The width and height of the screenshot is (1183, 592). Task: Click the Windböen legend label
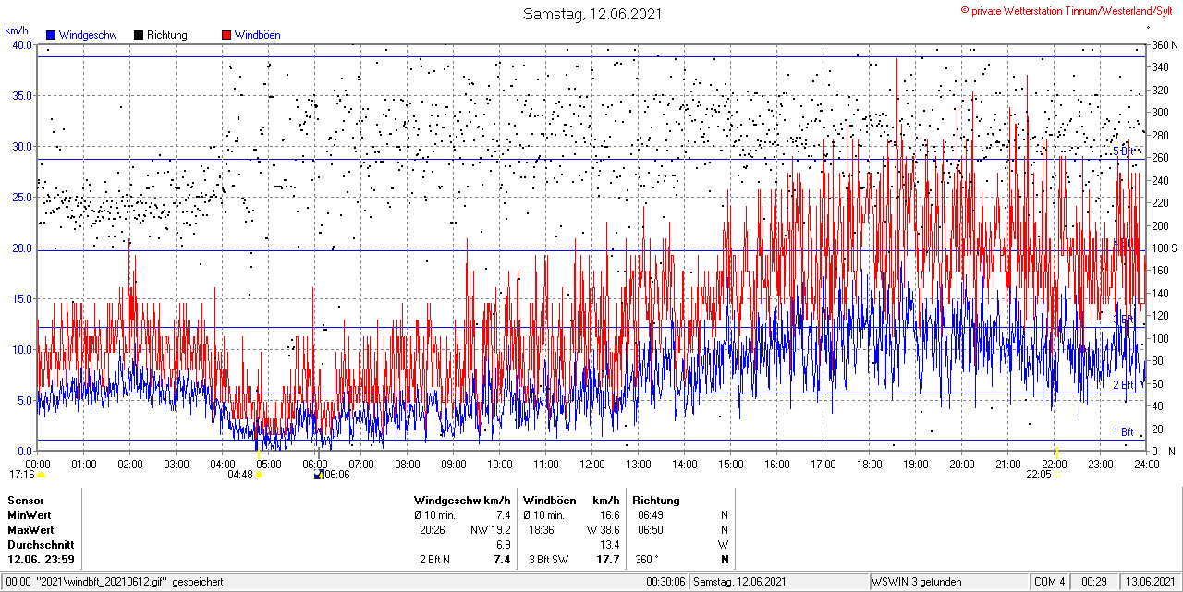coord(257,35)
